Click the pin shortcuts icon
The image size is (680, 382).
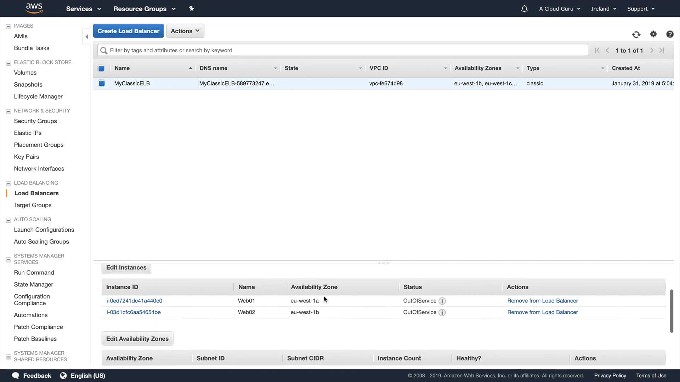tap(191, 8)
